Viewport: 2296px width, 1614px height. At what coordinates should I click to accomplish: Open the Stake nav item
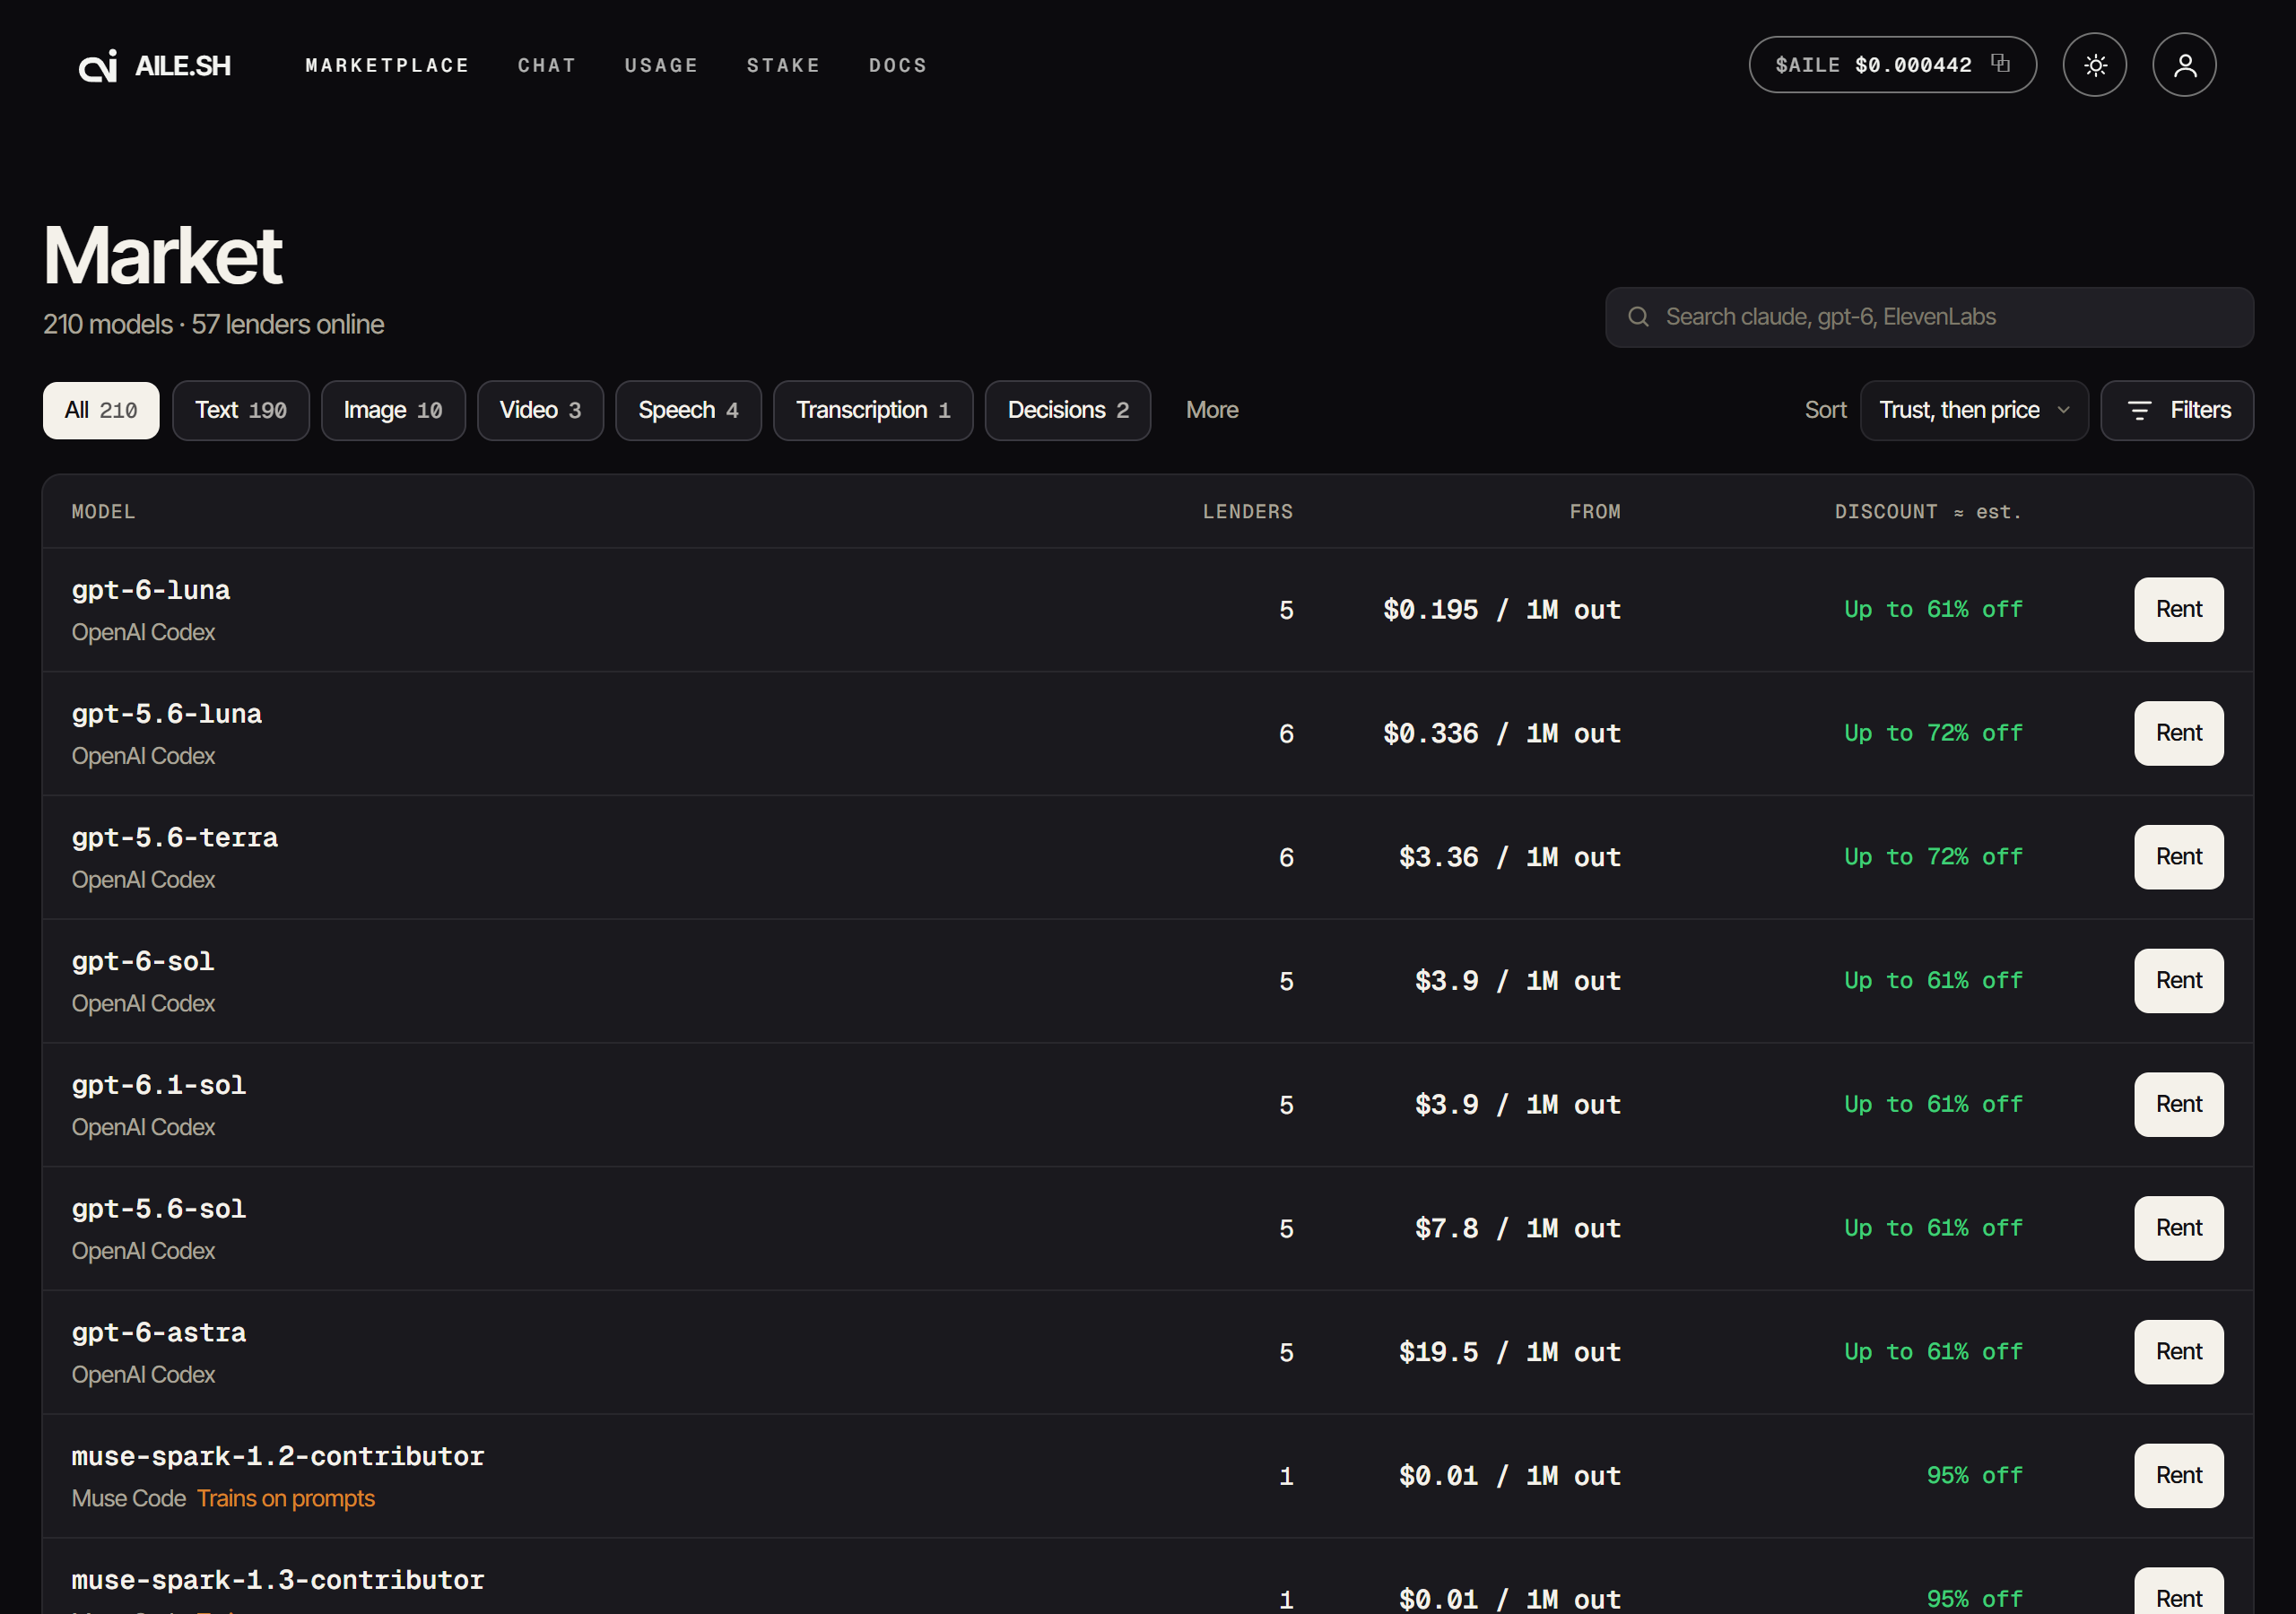tap(783, 65)
